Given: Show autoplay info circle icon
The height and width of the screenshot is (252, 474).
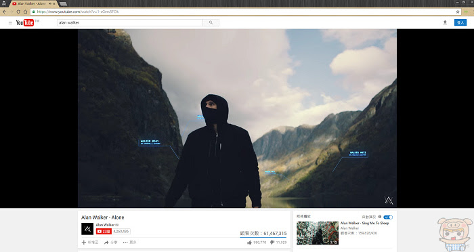Looking at the screenshot, I should (x=380, y=217).
